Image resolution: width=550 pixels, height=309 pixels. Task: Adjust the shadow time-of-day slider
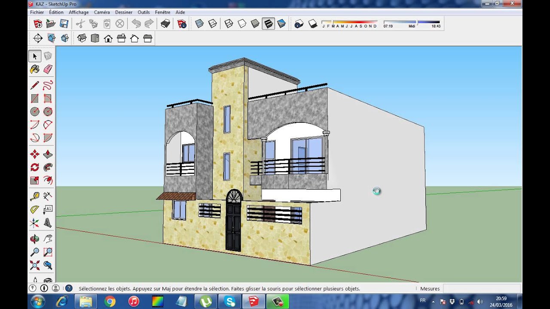click(x=412, y=24)
